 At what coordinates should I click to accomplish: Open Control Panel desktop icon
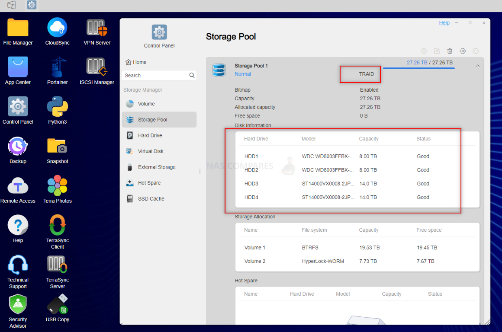(x=18, y=110)
